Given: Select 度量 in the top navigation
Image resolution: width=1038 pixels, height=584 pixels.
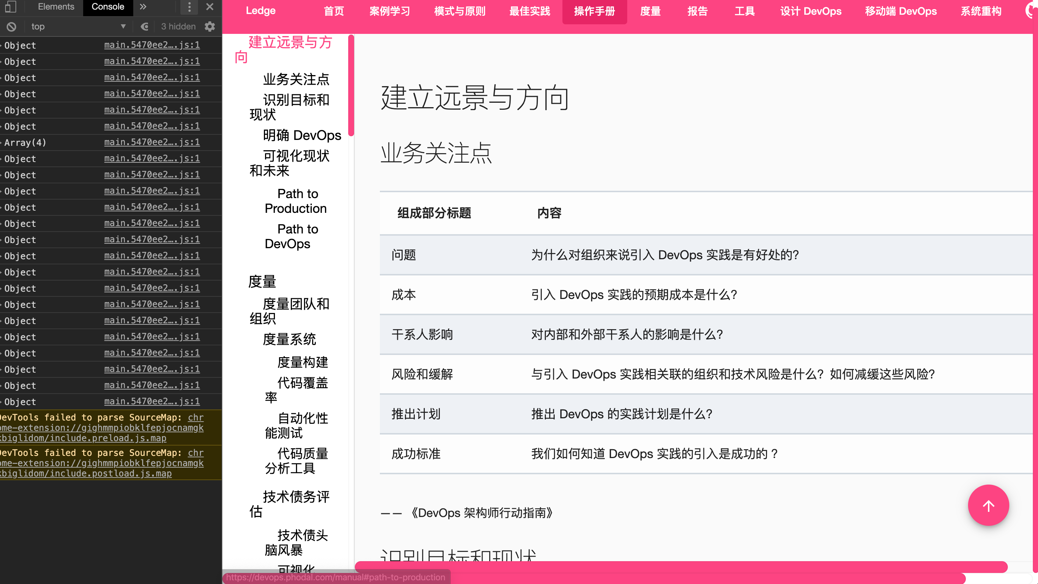Looking at the screenshot, I should (650, 11).
